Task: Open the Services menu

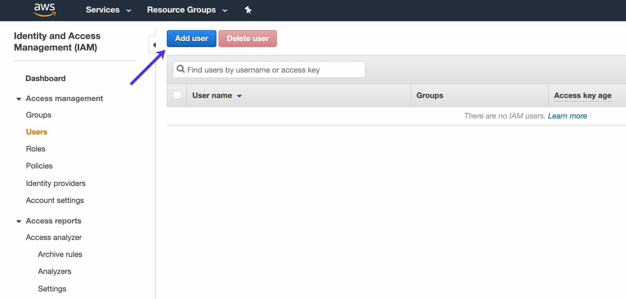Action: pyautogui.click(x=103, y=10)
